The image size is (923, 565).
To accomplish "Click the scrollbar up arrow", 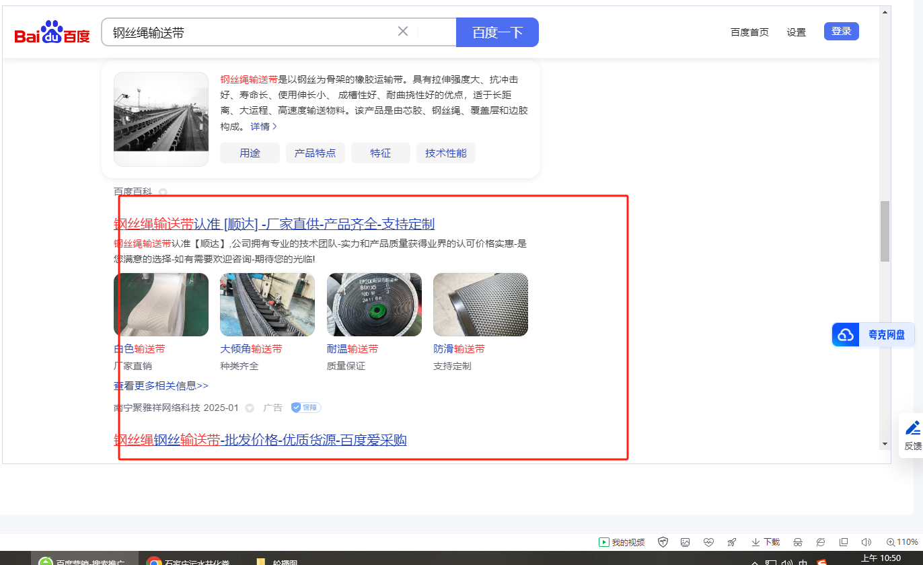I will coord(885,11).
